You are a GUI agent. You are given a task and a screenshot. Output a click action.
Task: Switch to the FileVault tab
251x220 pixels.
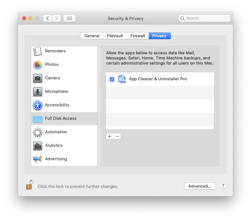click(115, 36)
